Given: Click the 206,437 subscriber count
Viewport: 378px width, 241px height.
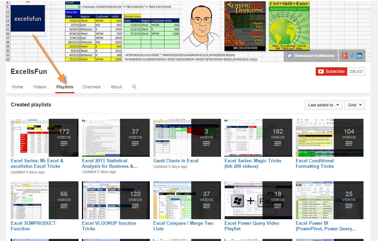Looking at the screenshot, I should tap(356, 71).
